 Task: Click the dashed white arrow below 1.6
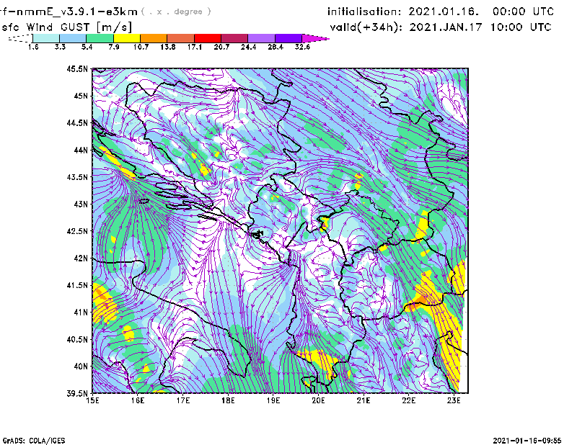(20, 38)
